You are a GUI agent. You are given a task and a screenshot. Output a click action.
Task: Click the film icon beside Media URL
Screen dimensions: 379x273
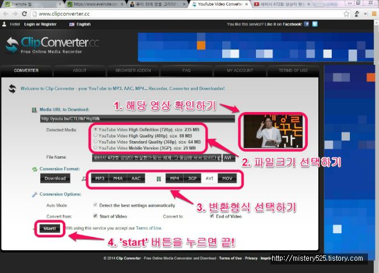click(x=34, y=110)
